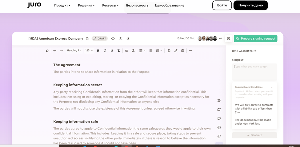Screen dimensions: 300x147
Task: Open the version history clock icon
Action: [x=219, y=128]
